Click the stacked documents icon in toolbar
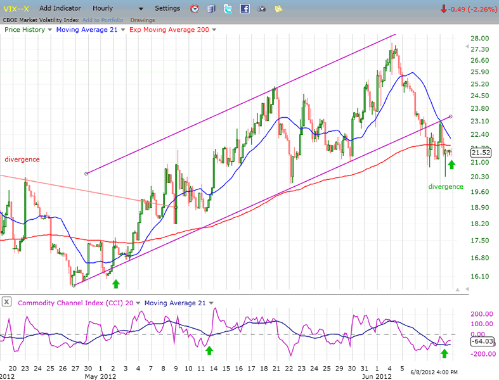Viewport: 499px width, 380px height. pos(211,9)
